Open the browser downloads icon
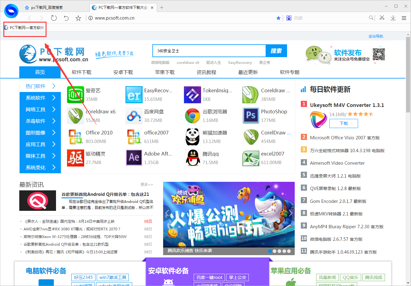Image resolution: width=411 pixels, height=286 pixels. 393,18
